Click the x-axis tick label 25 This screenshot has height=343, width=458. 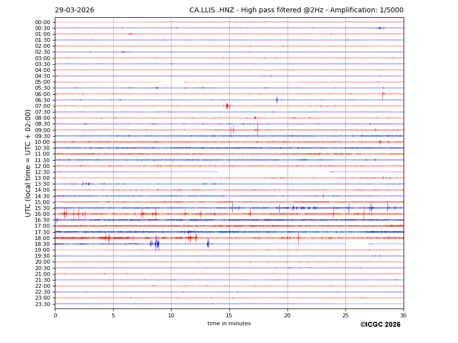pyautogui.click(x=345, y=315)
